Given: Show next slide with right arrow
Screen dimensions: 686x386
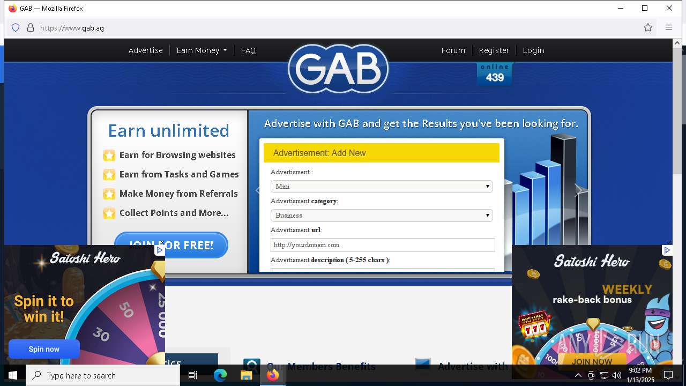Looking at the screenshot, I should click(578, 190).
